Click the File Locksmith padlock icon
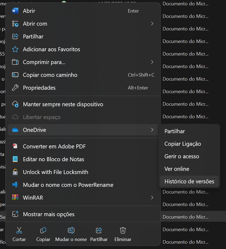Screen dimensions: 226x249 coord(15,172)
